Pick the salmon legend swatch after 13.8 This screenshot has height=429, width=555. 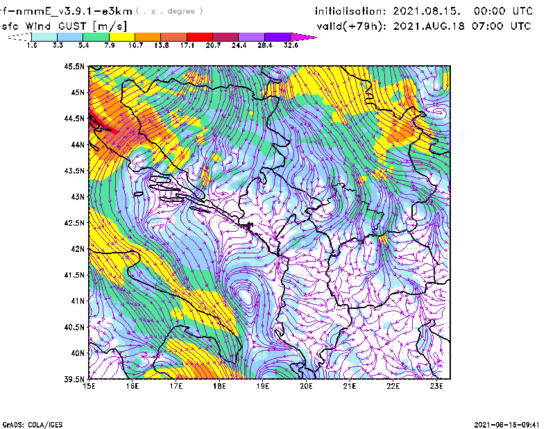[174, 37]
